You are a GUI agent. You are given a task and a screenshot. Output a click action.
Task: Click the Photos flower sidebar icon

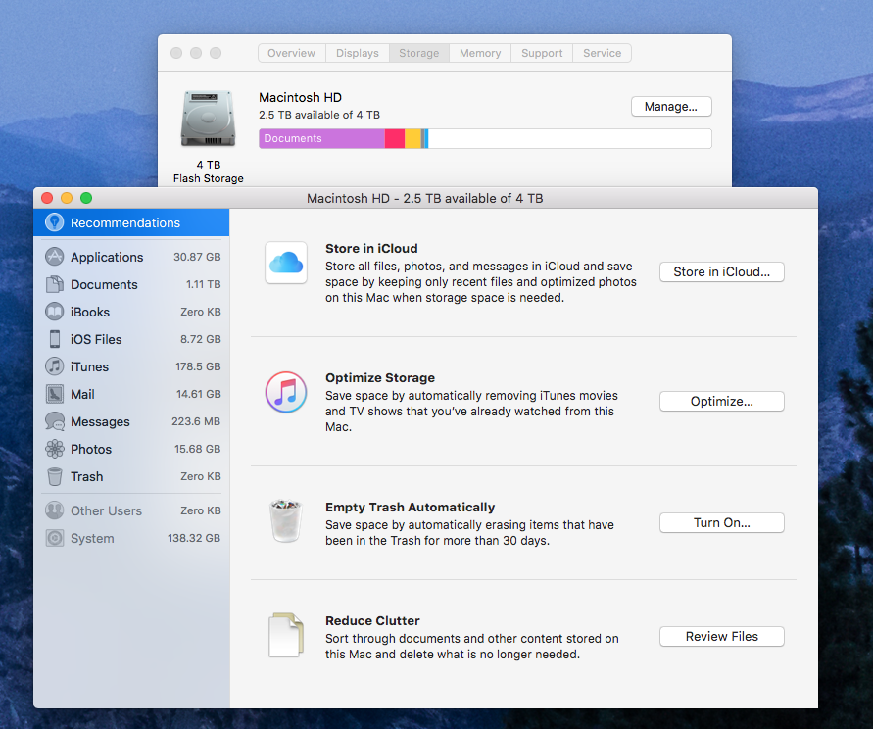55,449
